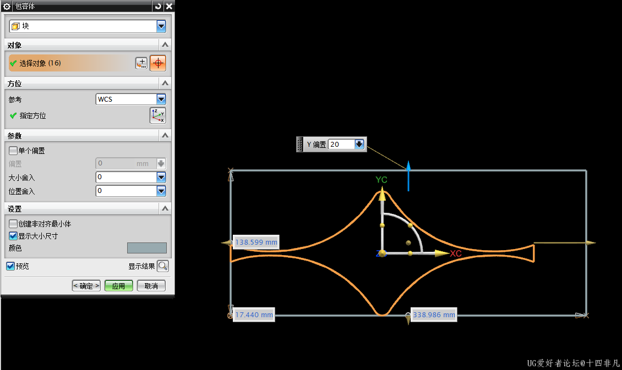Open the 参考 WCS dropdown
Viewport: 622px width, 370px height.
[161, 99]
